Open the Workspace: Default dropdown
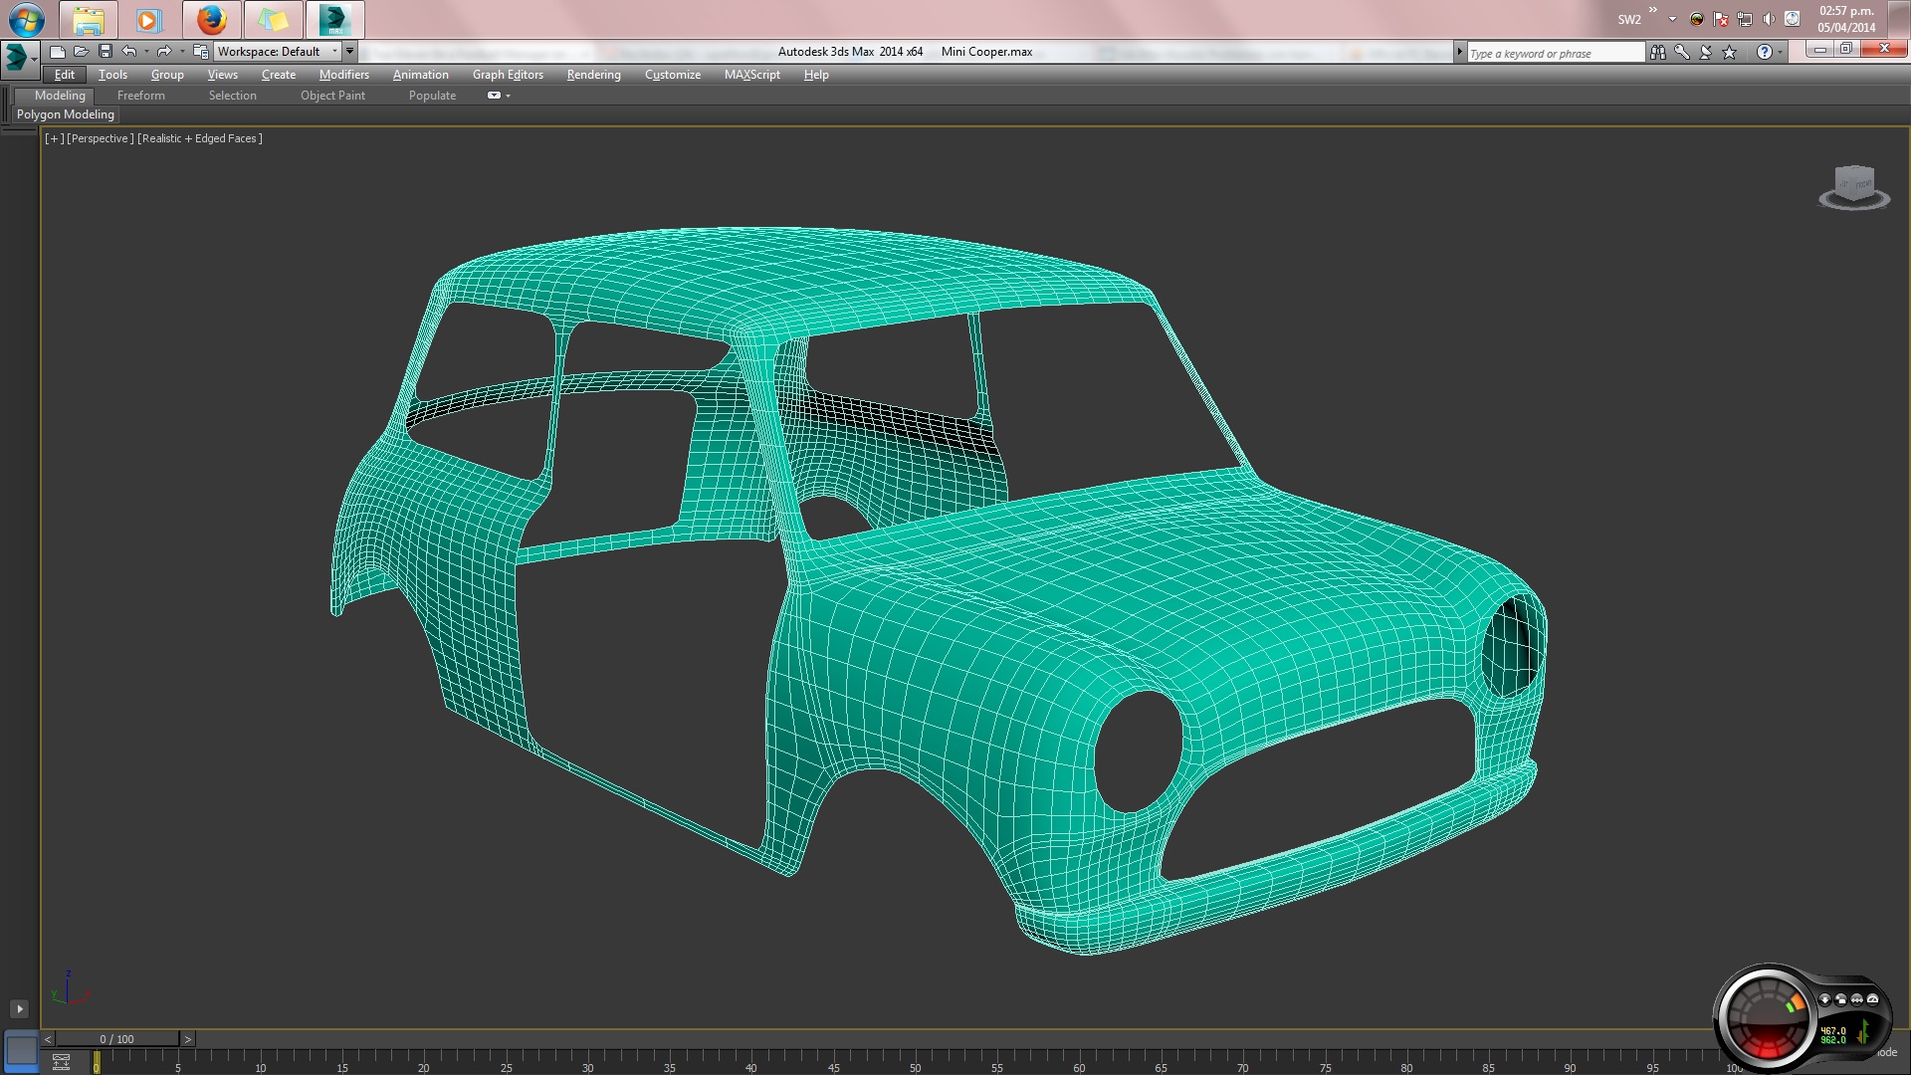This screenshot has height=1075, width=1911. click(x=277, y=52)
